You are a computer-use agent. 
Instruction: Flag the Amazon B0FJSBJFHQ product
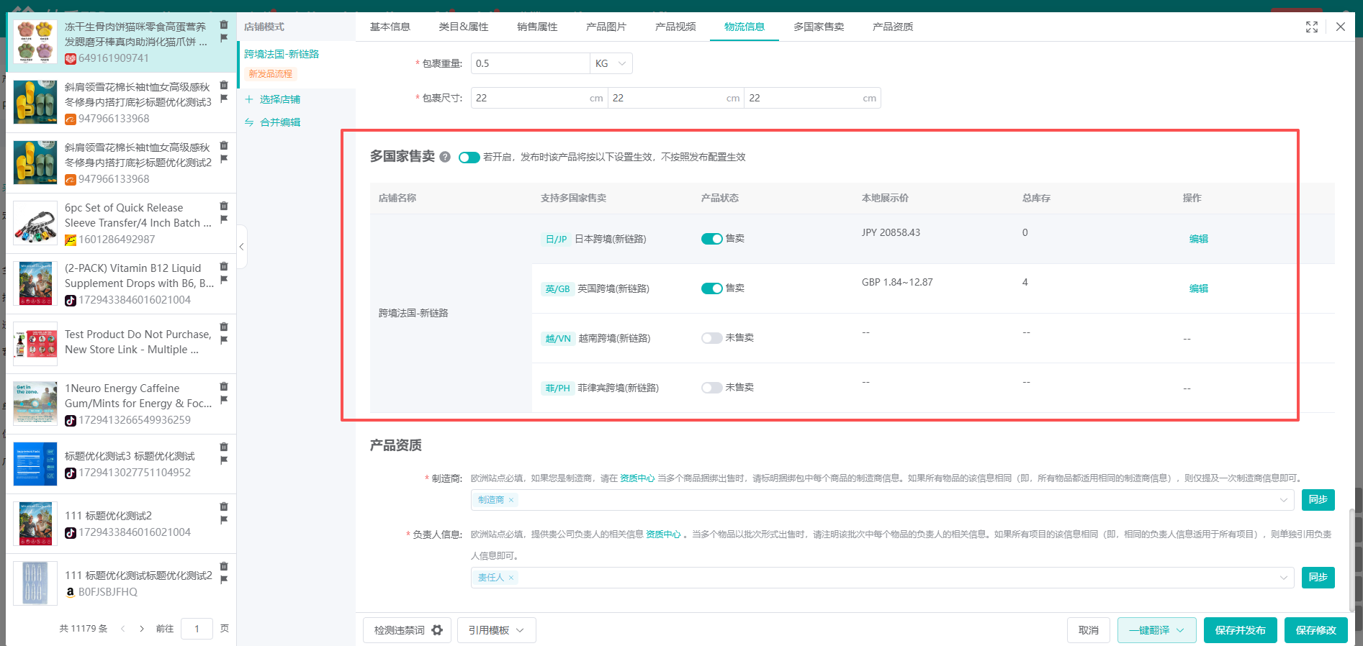pyautogui.click(x=224, y=579)
